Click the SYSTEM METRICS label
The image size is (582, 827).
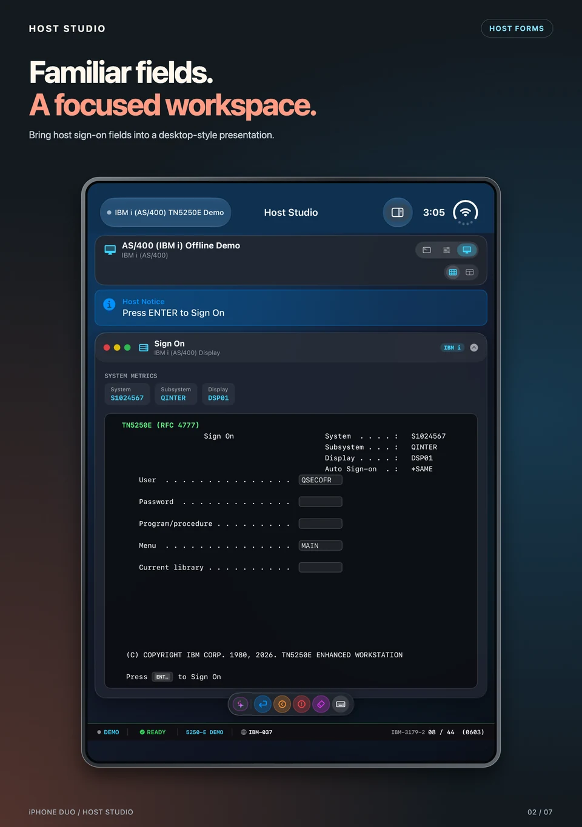131,376
